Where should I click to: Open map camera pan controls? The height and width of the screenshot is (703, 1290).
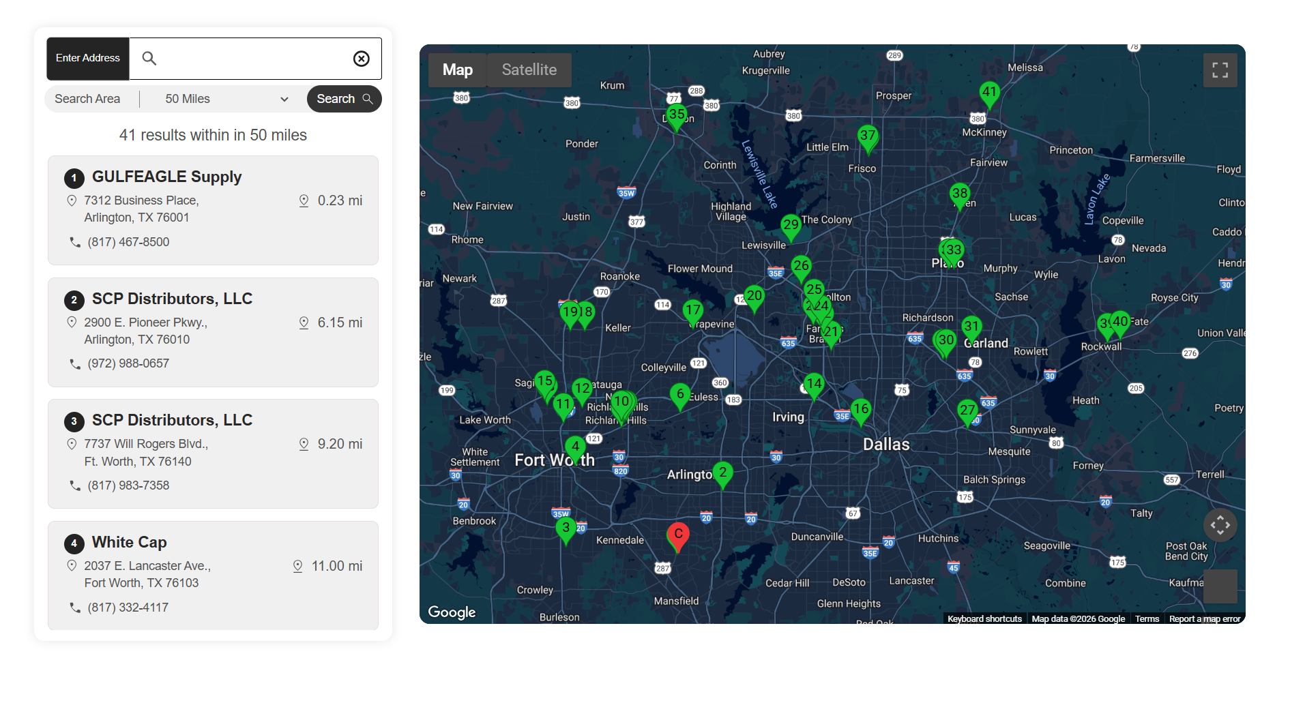click(1220, 525)
